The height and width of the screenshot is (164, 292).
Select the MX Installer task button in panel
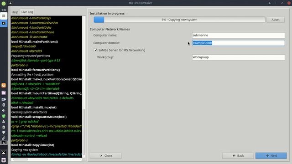pos(4,23)
